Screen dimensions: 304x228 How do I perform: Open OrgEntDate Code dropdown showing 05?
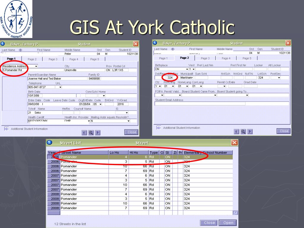100,104
